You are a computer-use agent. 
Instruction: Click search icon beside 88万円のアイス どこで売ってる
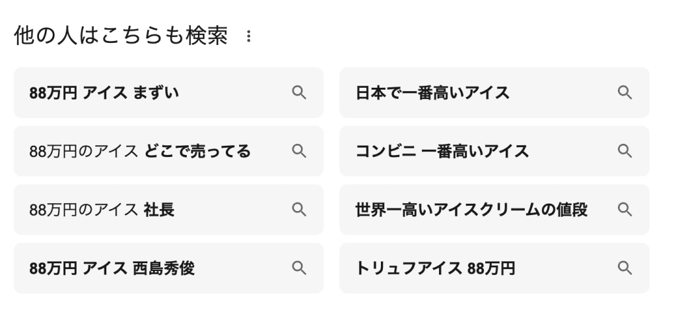(299, 152)
